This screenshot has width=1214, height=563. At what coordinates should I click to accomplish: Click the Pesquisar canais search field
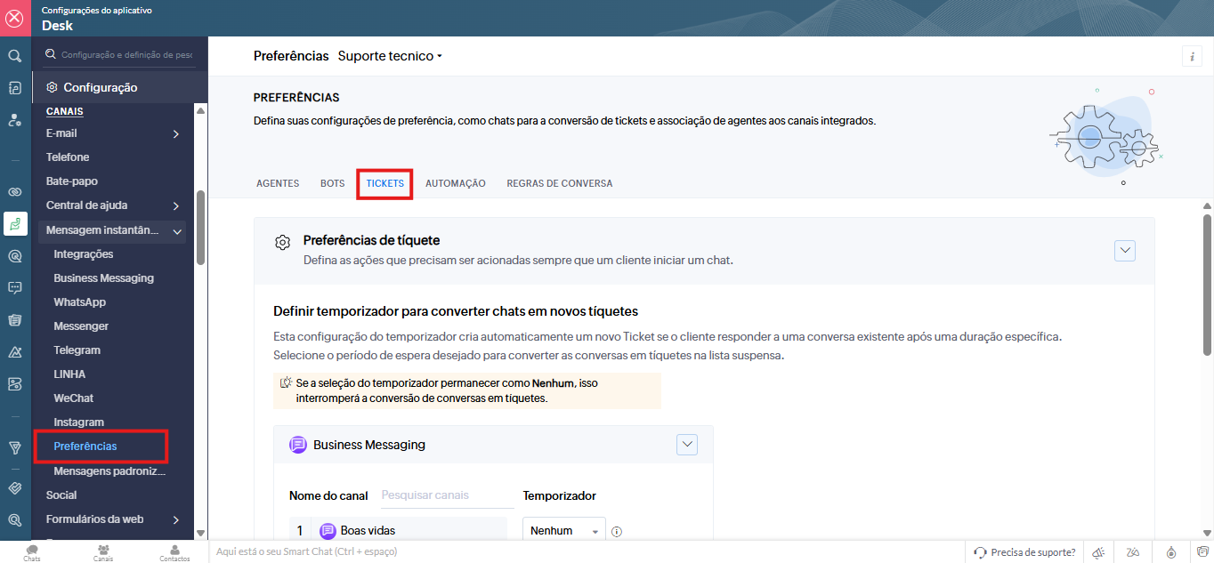446,495
